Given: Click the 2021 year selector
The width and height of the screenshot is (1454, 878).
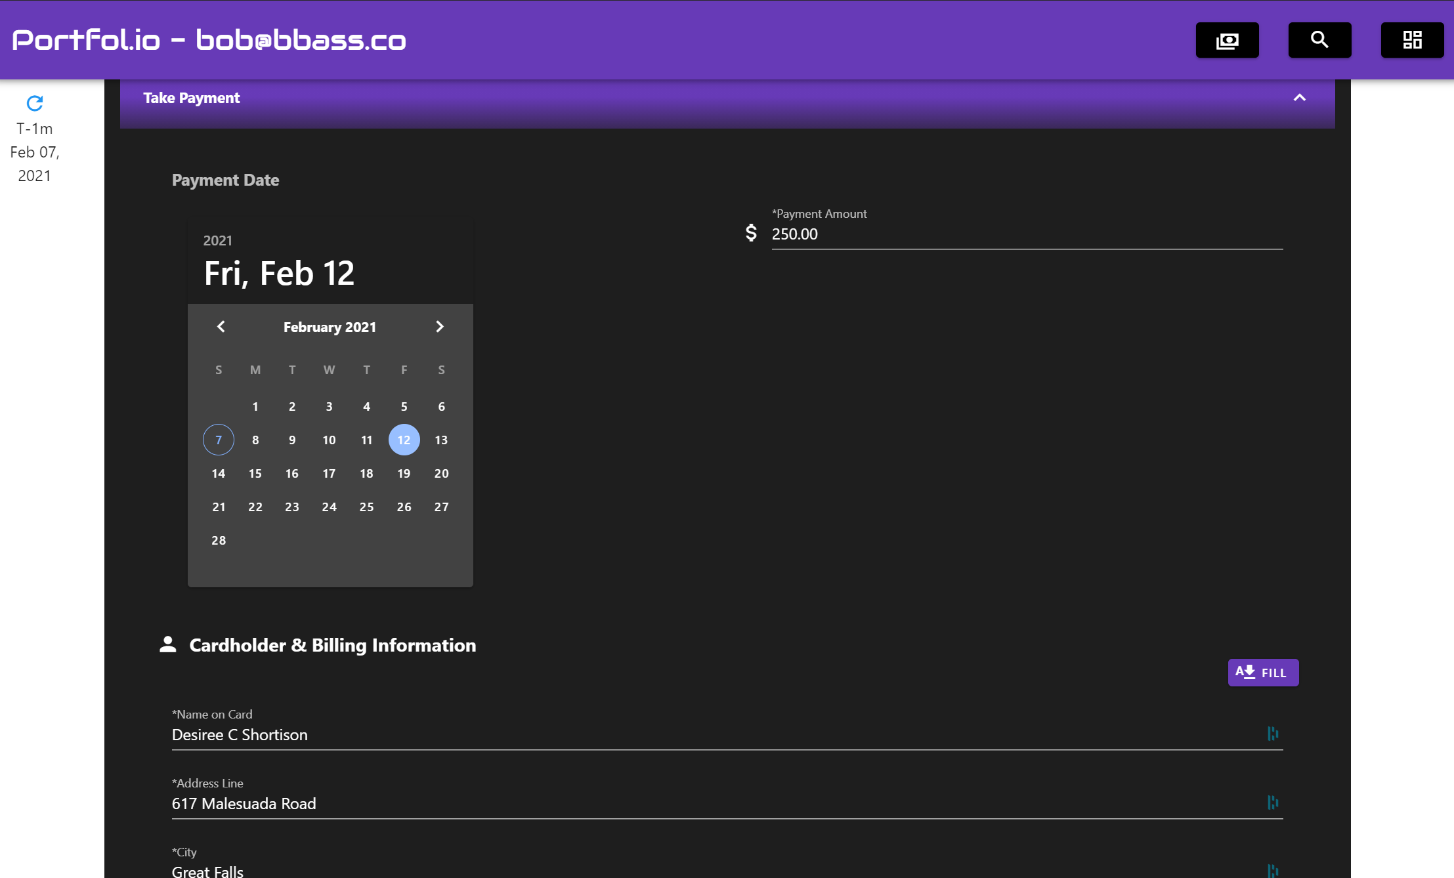Looking at the screenshot, I should tap(217, 241).
